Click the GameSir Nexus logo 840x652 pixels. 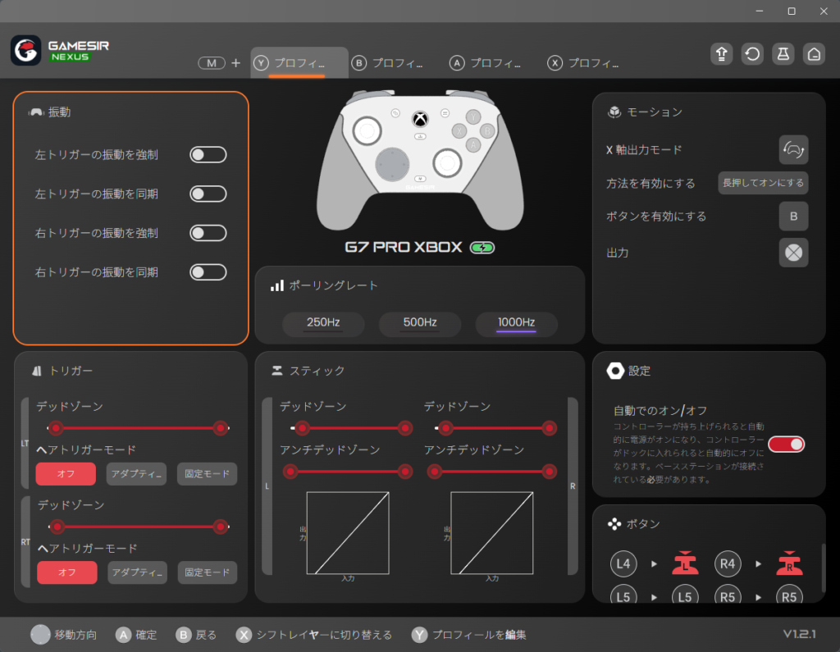[x=60, y=51]
